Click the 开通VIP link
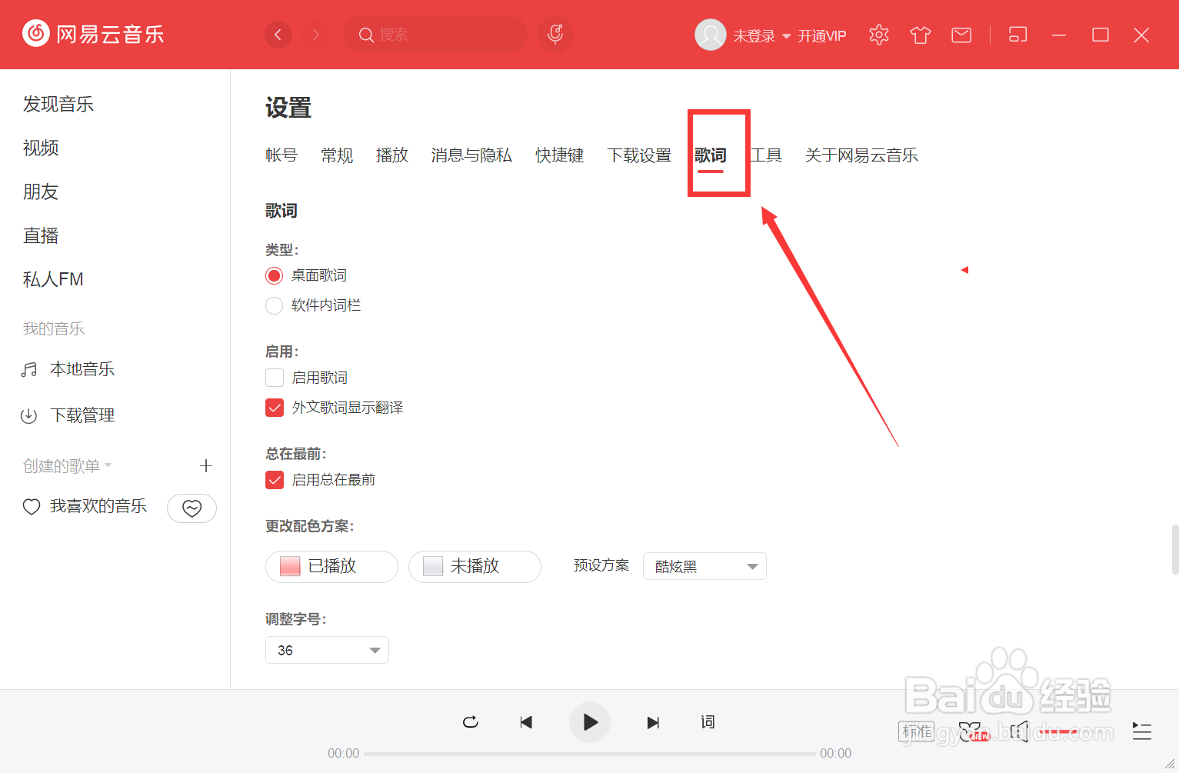The height and width of the screenshot is (773, 1179). [821, 35]
